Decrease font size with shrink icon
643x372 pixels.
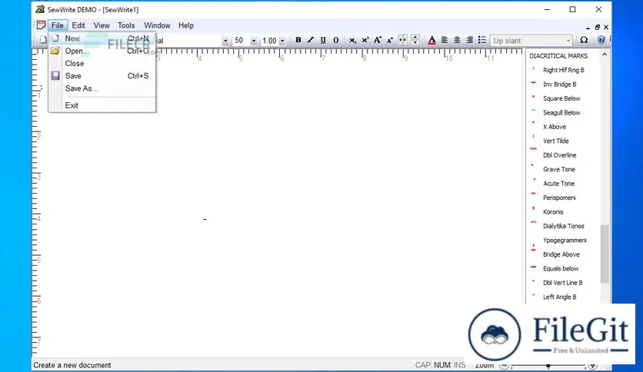(x=390, y=40)
